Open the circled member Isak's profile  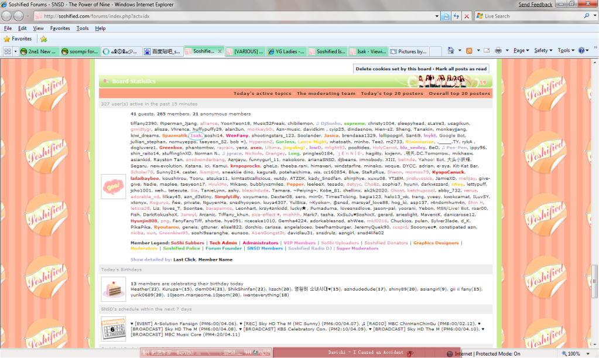tap(196, 135)
